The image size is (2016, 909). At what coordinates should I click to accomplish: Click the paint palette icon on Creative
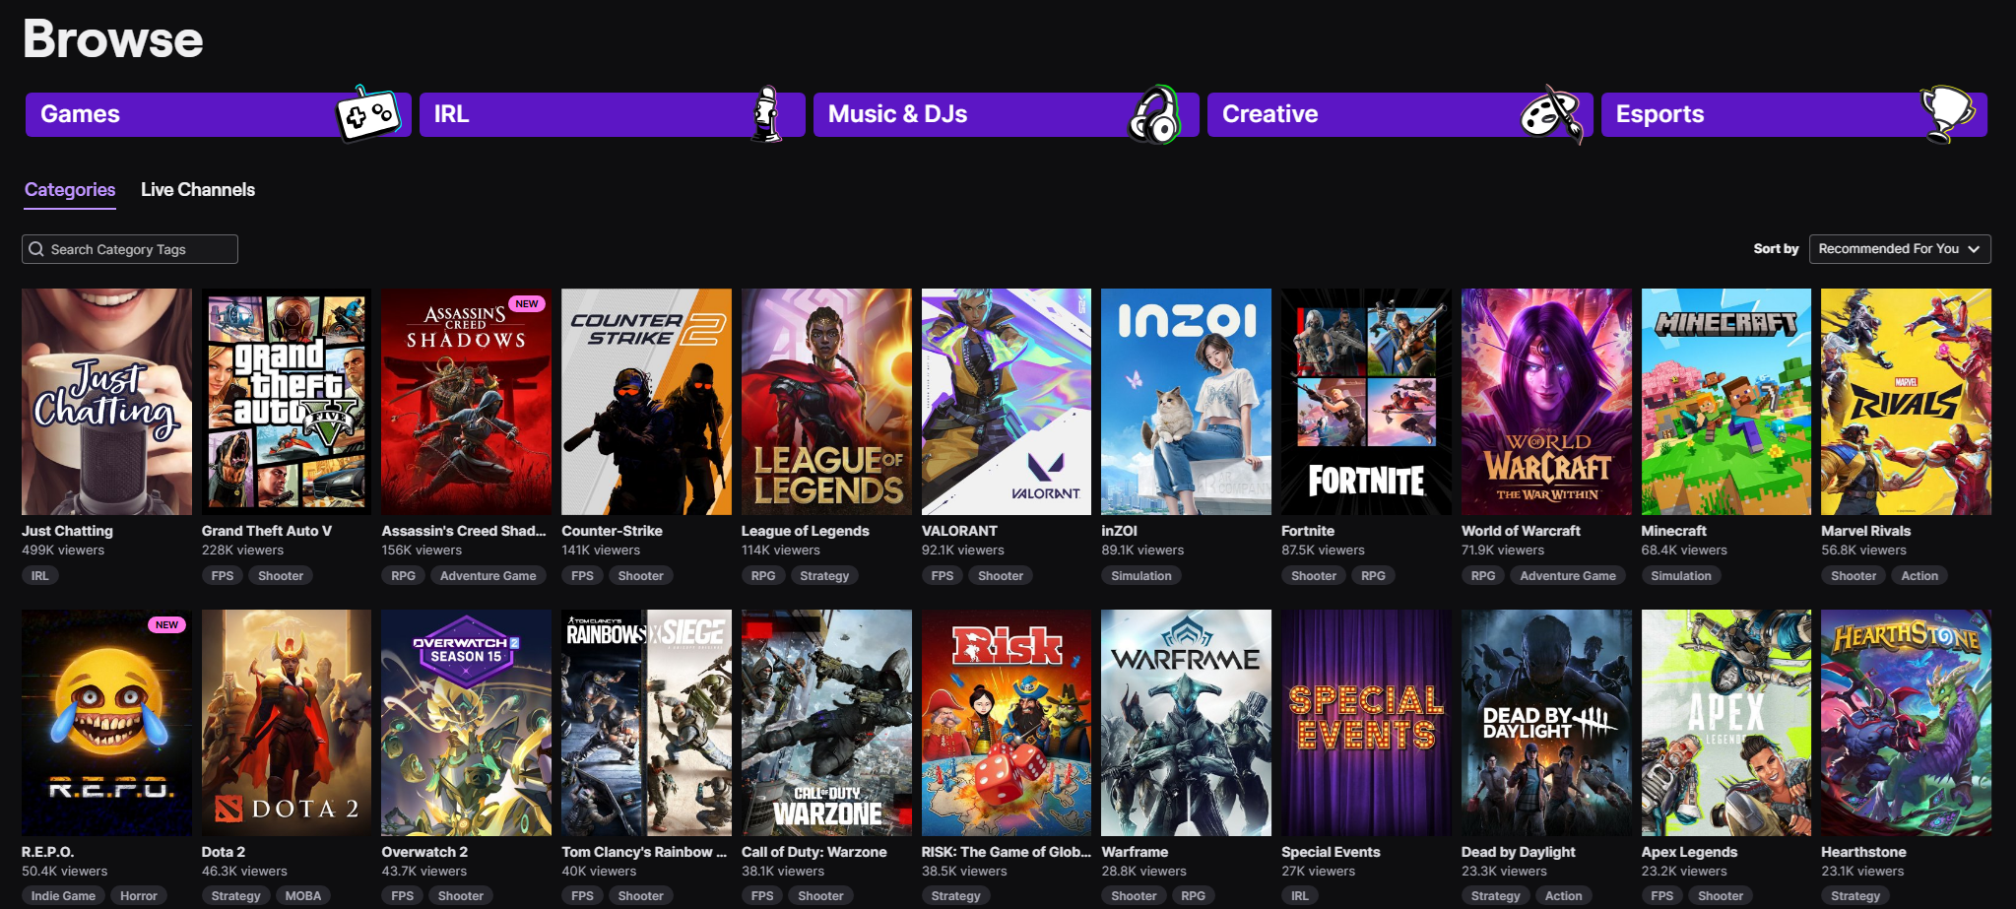pyautogui.click(x=1550, y=114)
